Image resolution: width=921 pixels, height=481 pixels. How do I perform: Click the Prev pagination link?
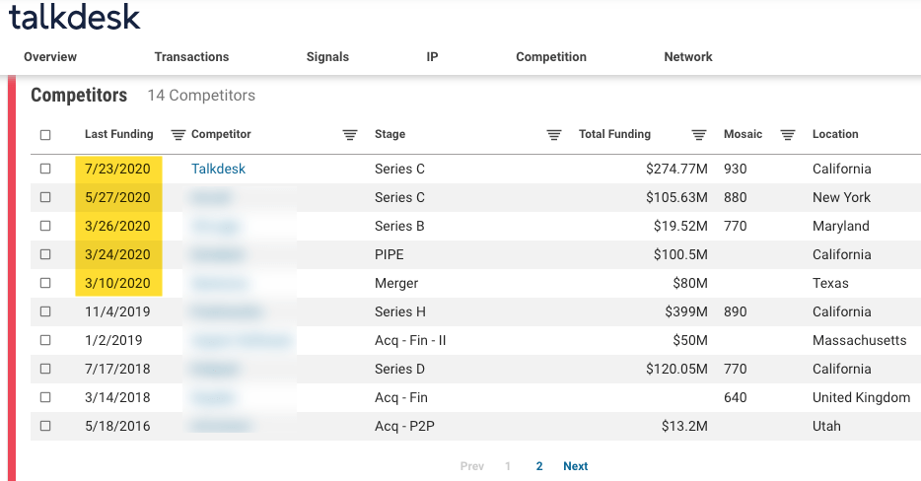[472, 467]
